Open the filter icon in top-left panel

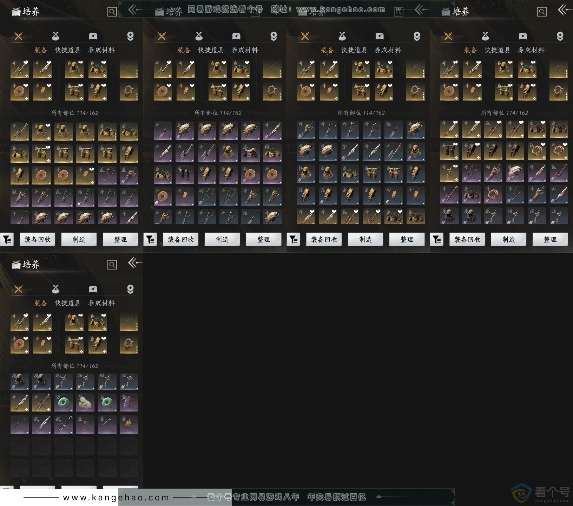coord(7,240)
